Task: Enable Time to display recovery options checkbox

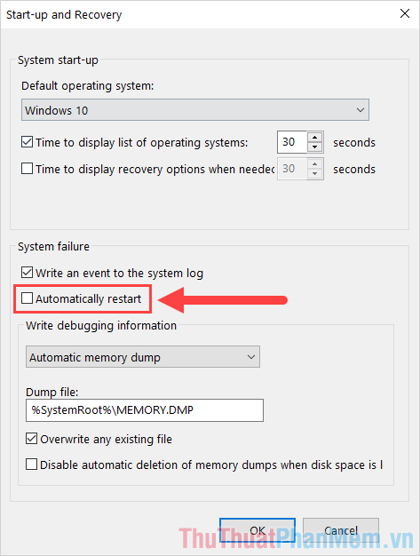Action: [28, 169]
